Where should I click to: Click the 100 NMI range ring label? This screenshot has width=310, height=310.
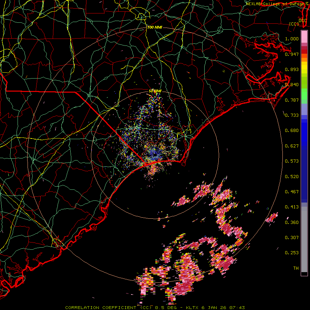pos(155,27)
